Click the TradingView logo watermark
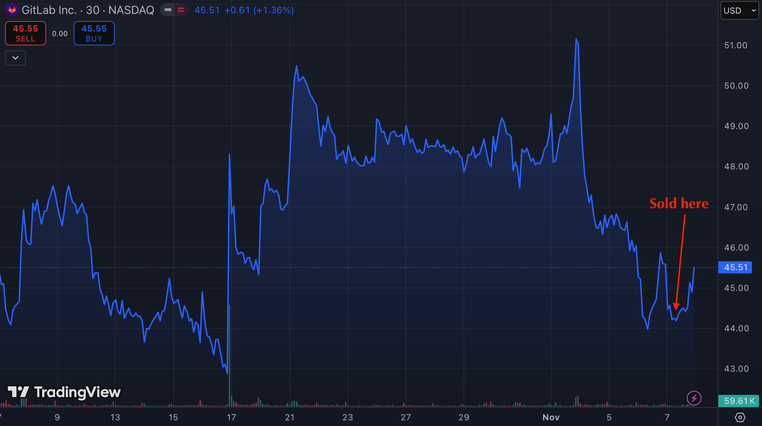This screenshot has width=762, height=426. tap(64, 392)
